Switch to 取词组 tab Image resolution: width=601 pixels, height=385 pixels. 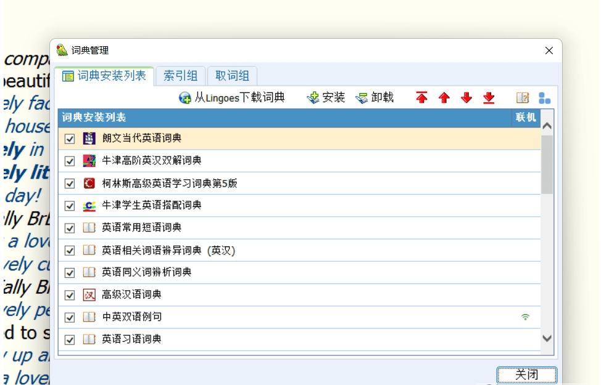[x=232, y=76]
